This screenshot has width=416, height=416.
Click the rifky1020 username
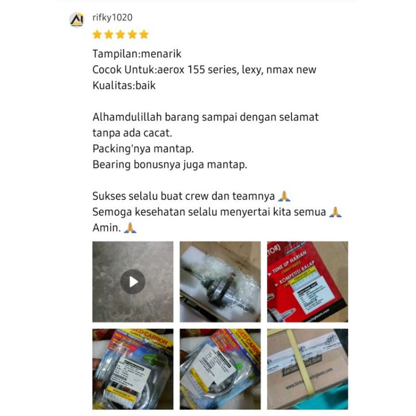pyautogui.click(x=112, y=18)
